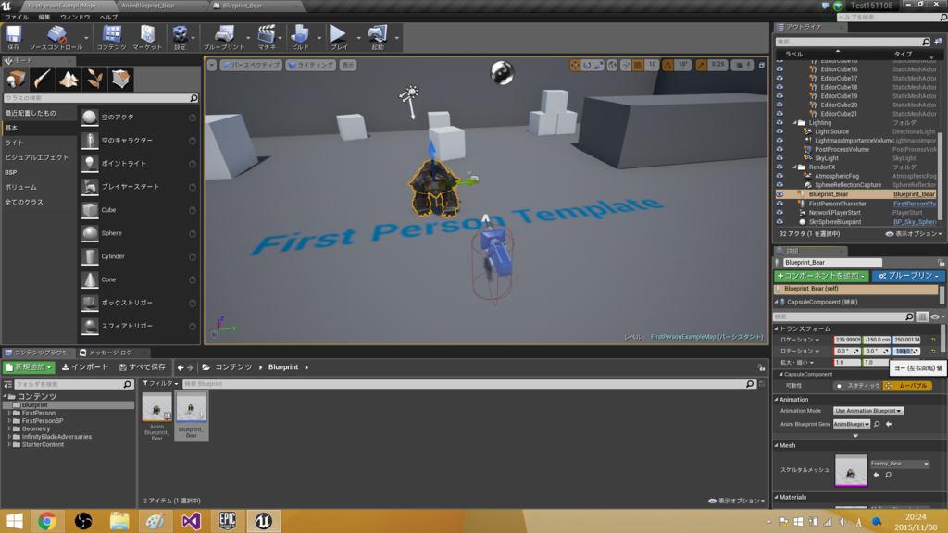Toggle visibility eye for Light Source
Viewport: 948px width, 533px height.
(x=780, y=131)
